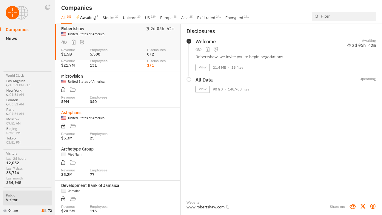This screenshot has height=215, width=382.
Task: Click folder icon under Development Bank of Jamaica
Action: tap(73, 199)
